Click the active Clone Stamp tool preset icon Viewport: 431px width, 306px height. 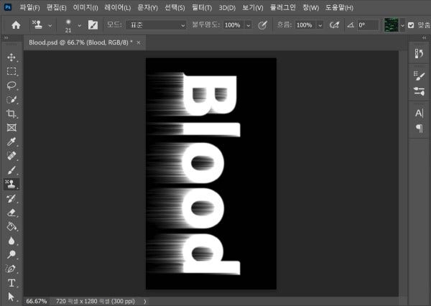[x=37, y=25]
